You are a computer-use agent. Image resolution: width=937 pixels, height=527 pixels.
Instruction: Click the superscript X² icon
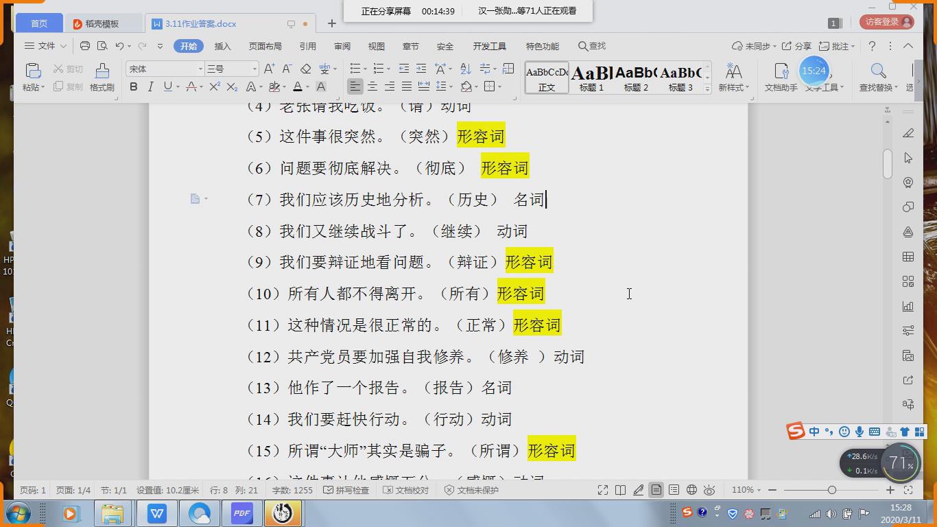point(215,86)
